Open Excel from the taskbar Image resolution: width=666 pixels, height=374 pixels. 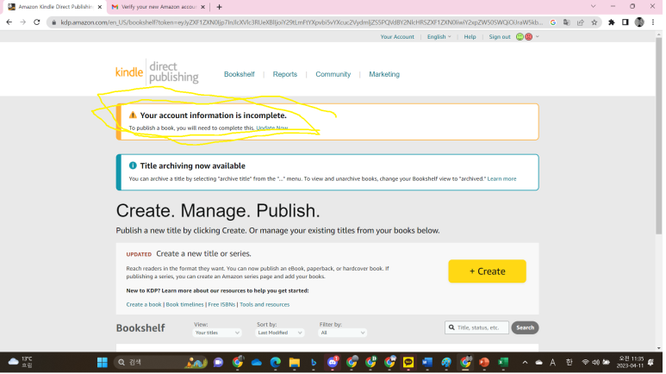503,363
